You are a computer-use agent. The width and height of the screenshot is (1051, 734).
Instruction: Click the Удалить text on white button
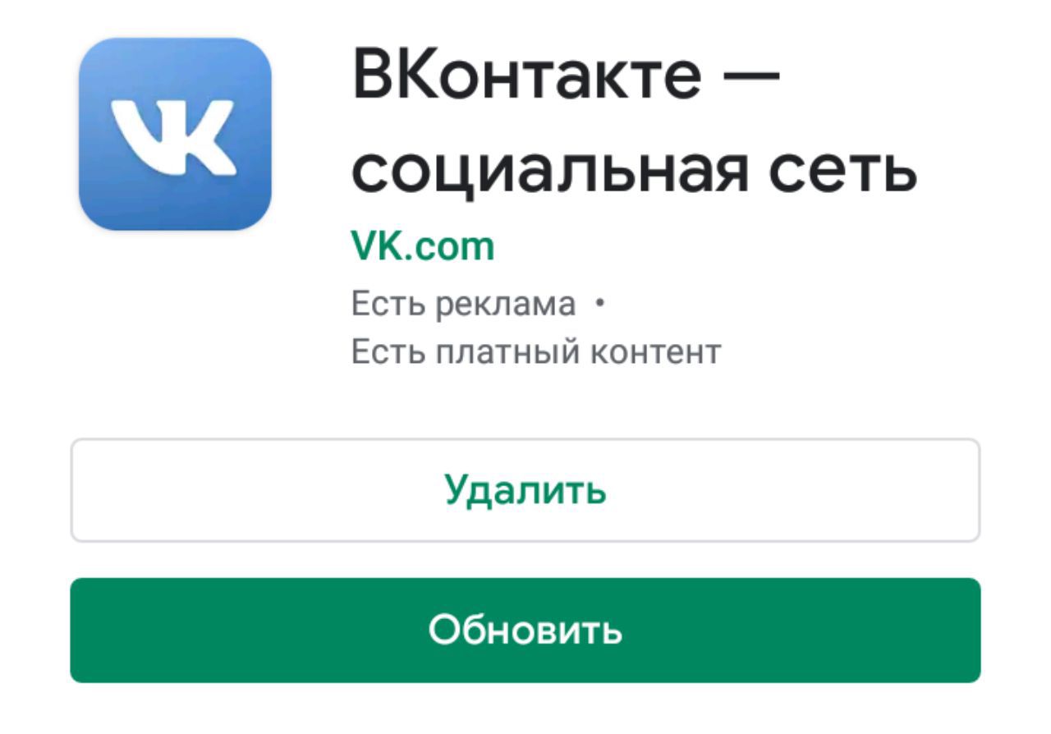[525, 490]
